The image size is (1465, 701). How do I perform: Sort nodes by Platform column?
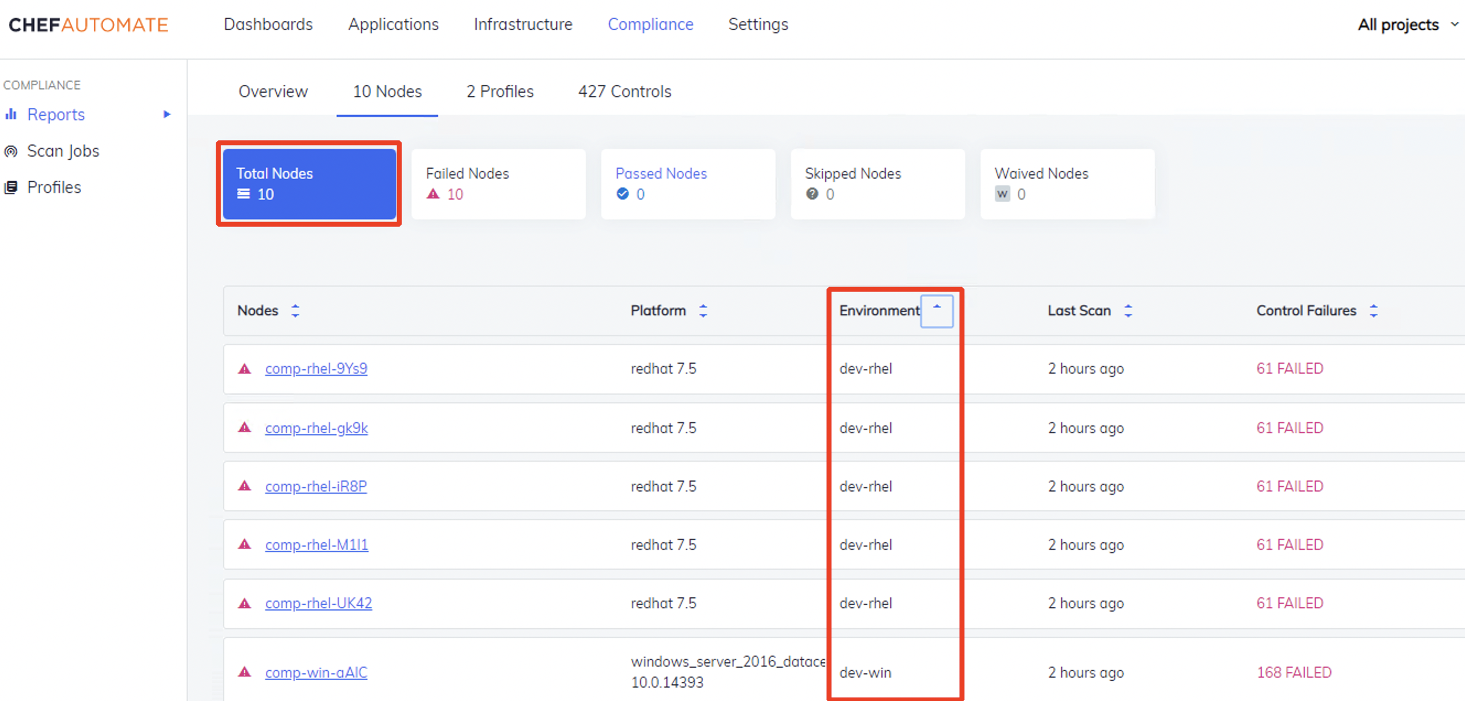tap(703, 310)
